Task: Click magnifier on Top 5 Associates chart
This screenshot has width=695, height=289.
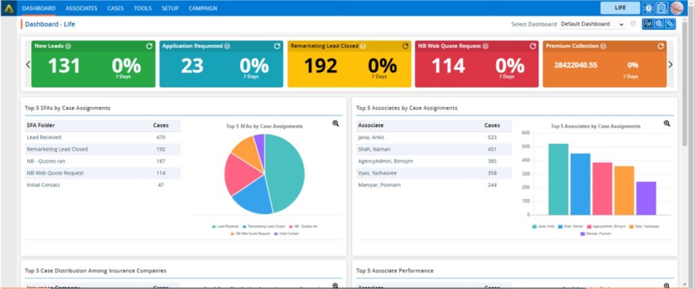Action: coord(666,123)
